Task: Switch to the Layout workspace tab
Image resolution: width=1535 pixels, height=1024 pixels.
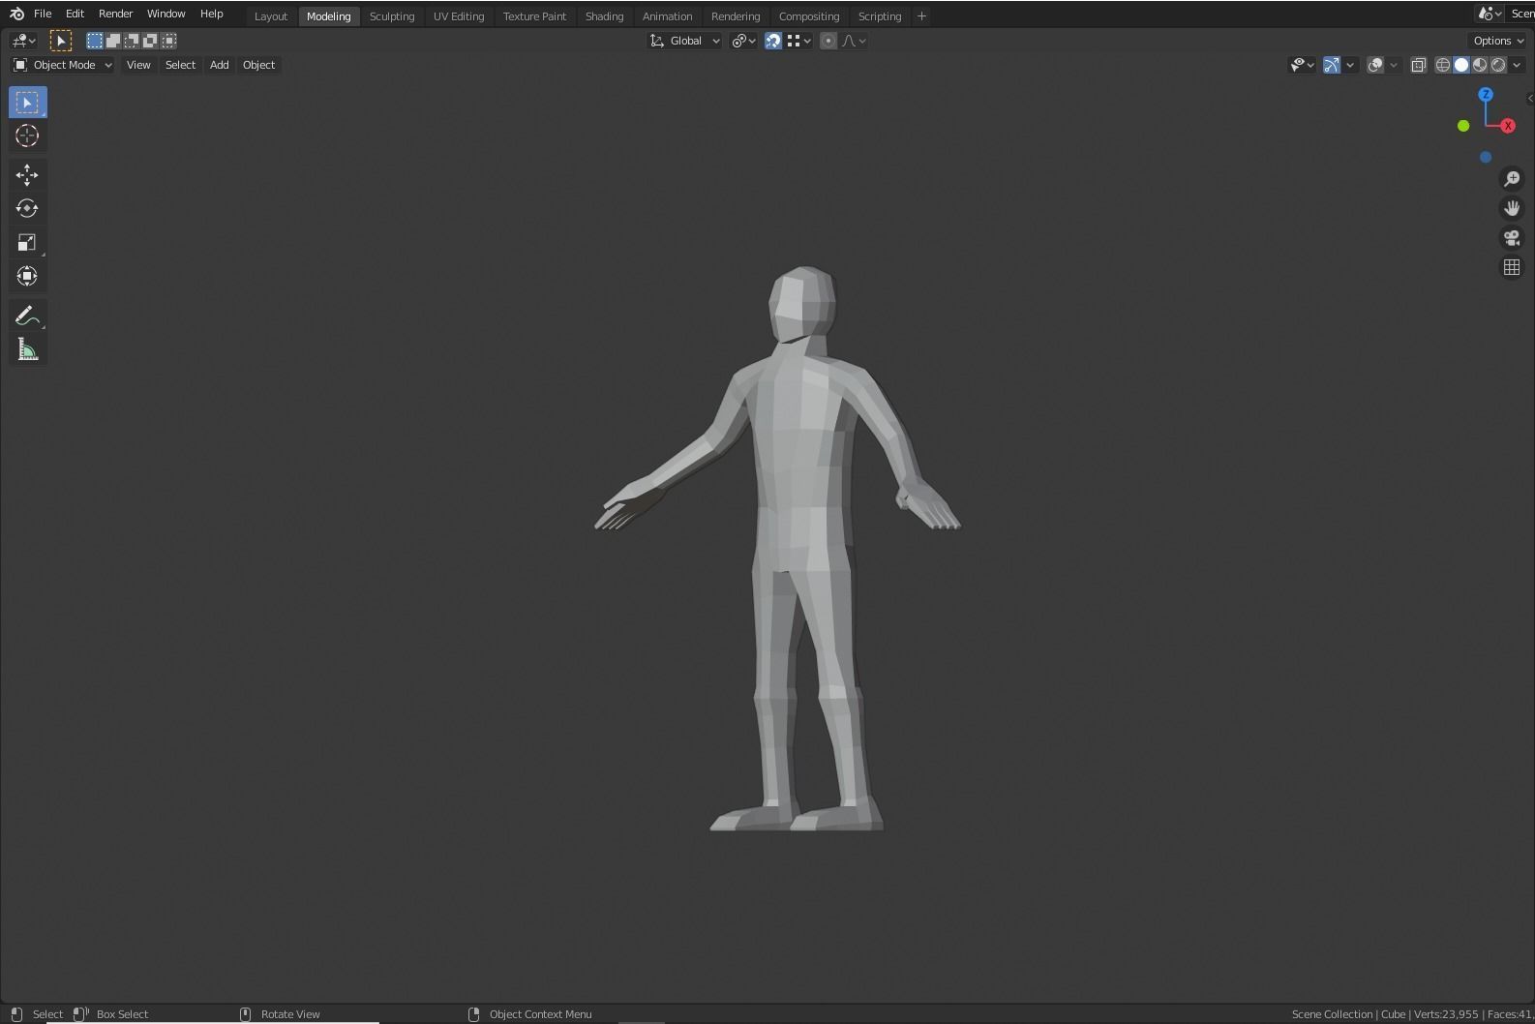Action: (x=271, y=16)
